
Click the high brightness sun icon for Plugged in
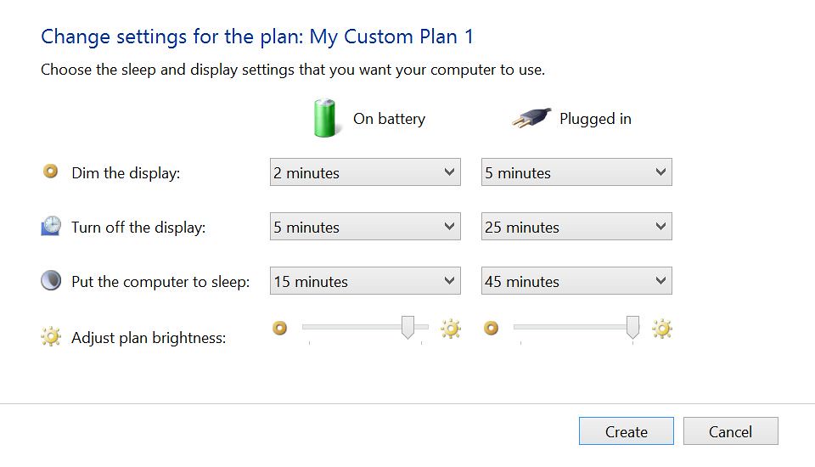pos(661,328)
